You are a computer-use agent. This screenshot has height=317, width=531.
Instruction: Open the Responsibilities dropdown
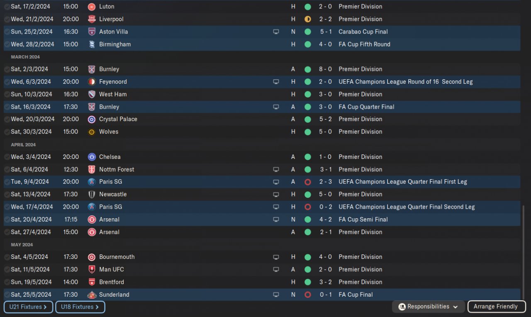(x=428, y=307)
